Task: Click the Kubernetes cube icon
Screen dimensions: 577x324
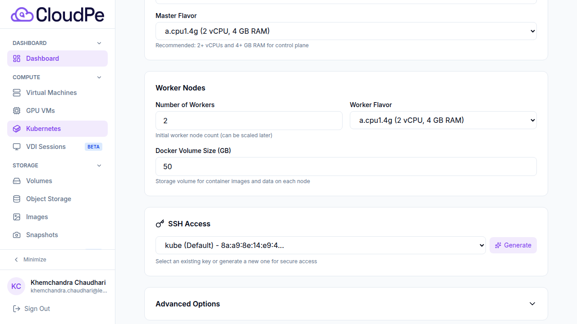Action: (x=17, y=129)
